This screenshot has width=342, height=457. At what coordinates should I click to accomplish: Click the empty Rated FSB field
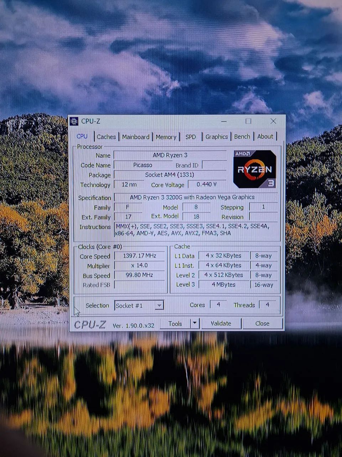139,285
